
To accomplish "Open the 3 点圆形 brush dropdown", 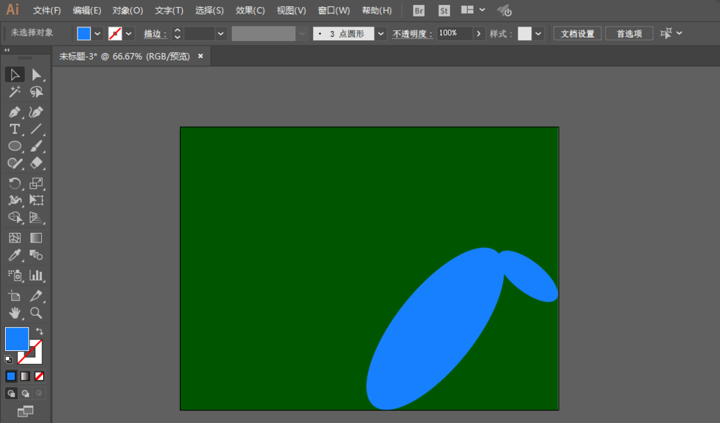I will [x=380, y=34].
